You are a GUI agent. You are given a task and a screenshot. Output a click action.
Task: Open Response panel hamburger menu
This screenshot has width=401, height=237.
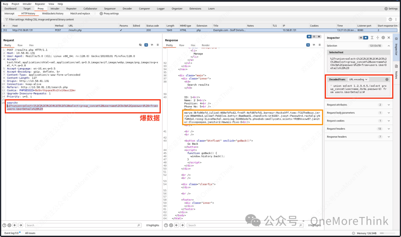tap(319, 45)
